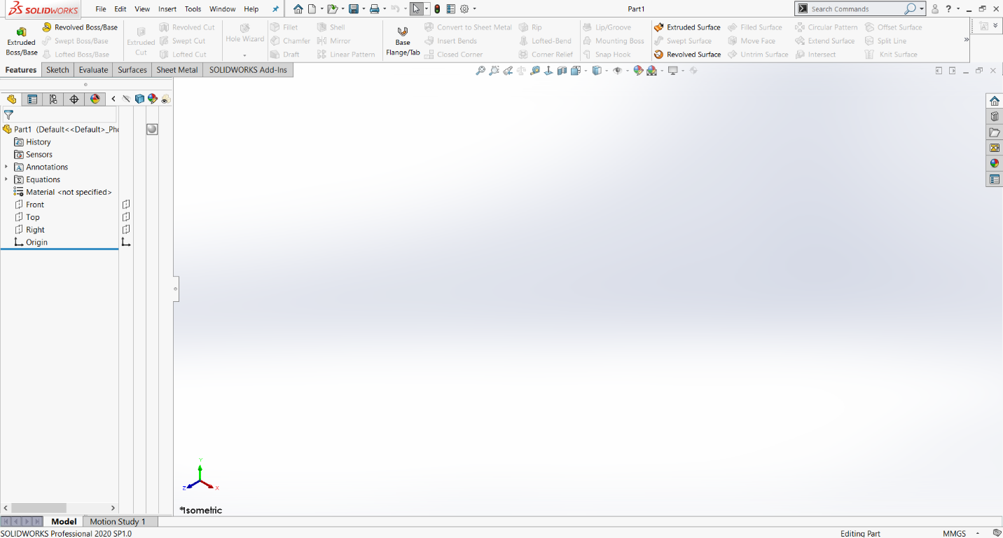The width and height of the screenshot is (1003, 538).
Task: Unpin the menu bar pushpin
Action: point(274,9)
